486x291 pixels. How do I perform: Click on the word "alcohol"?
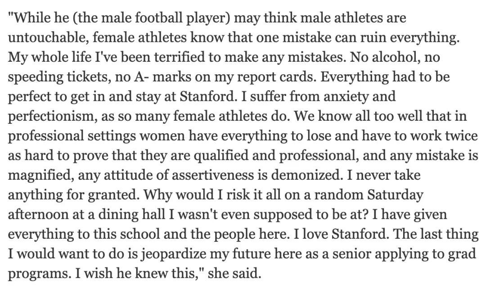point(410,58)
